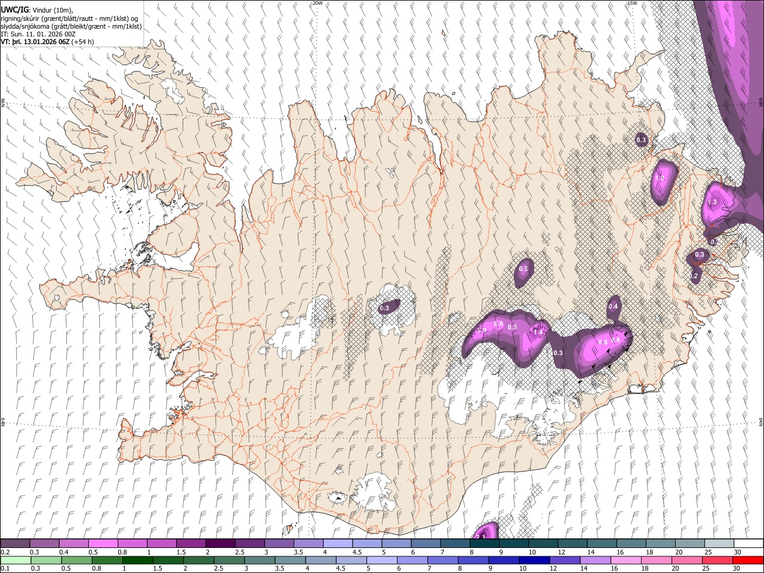Select the '15W' longitude label at the map top
This screenshot has width=764, height=573.
click(x=632, y=3)
